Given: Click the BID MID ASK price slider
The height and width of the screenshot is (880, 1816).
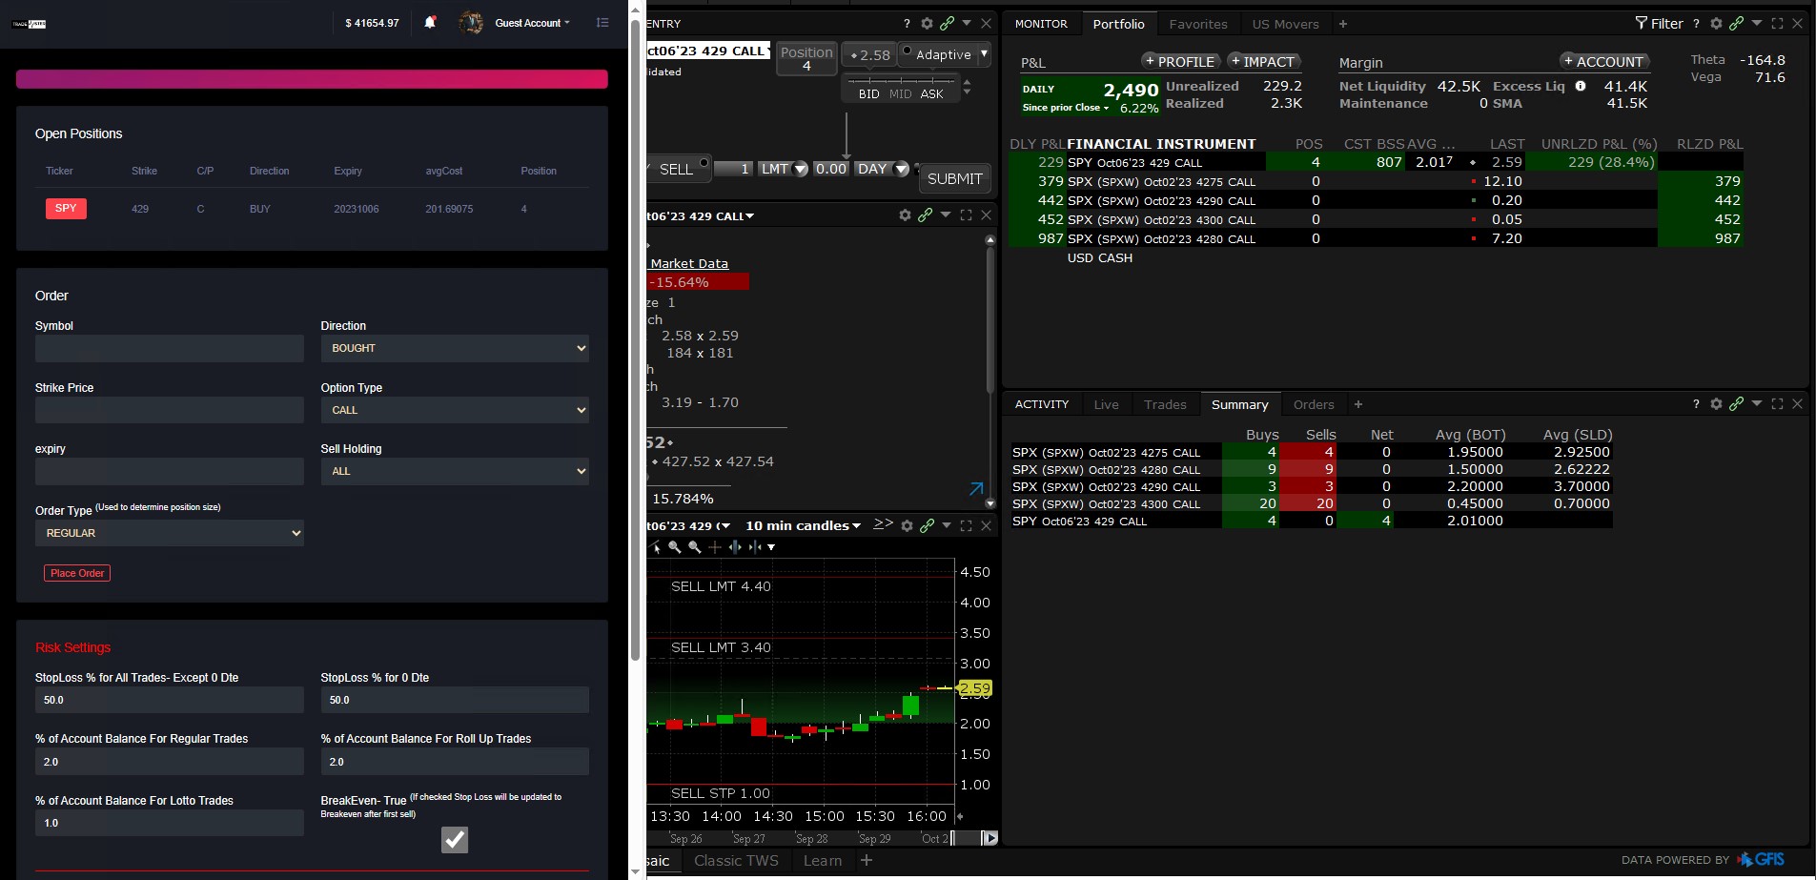Looking at the screenshot, I should (900, 83).
